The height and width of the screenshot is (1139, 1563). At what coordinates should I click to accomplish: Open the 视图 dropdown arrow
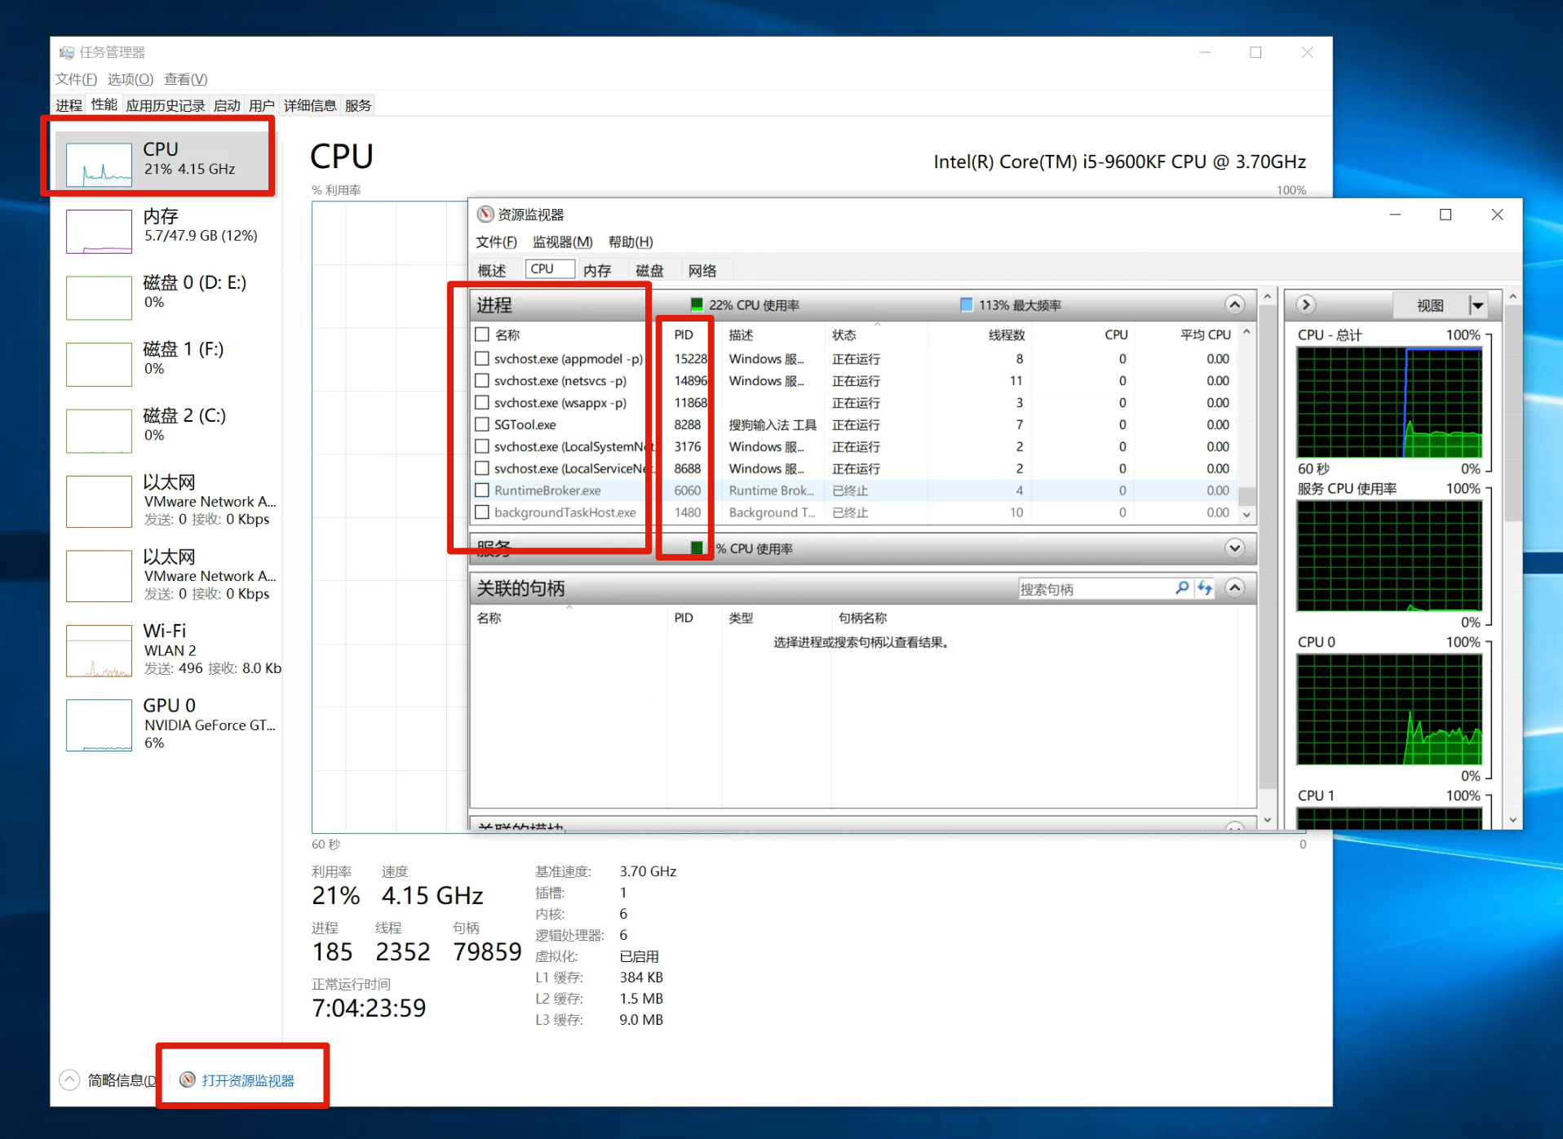pos(1477,305)
